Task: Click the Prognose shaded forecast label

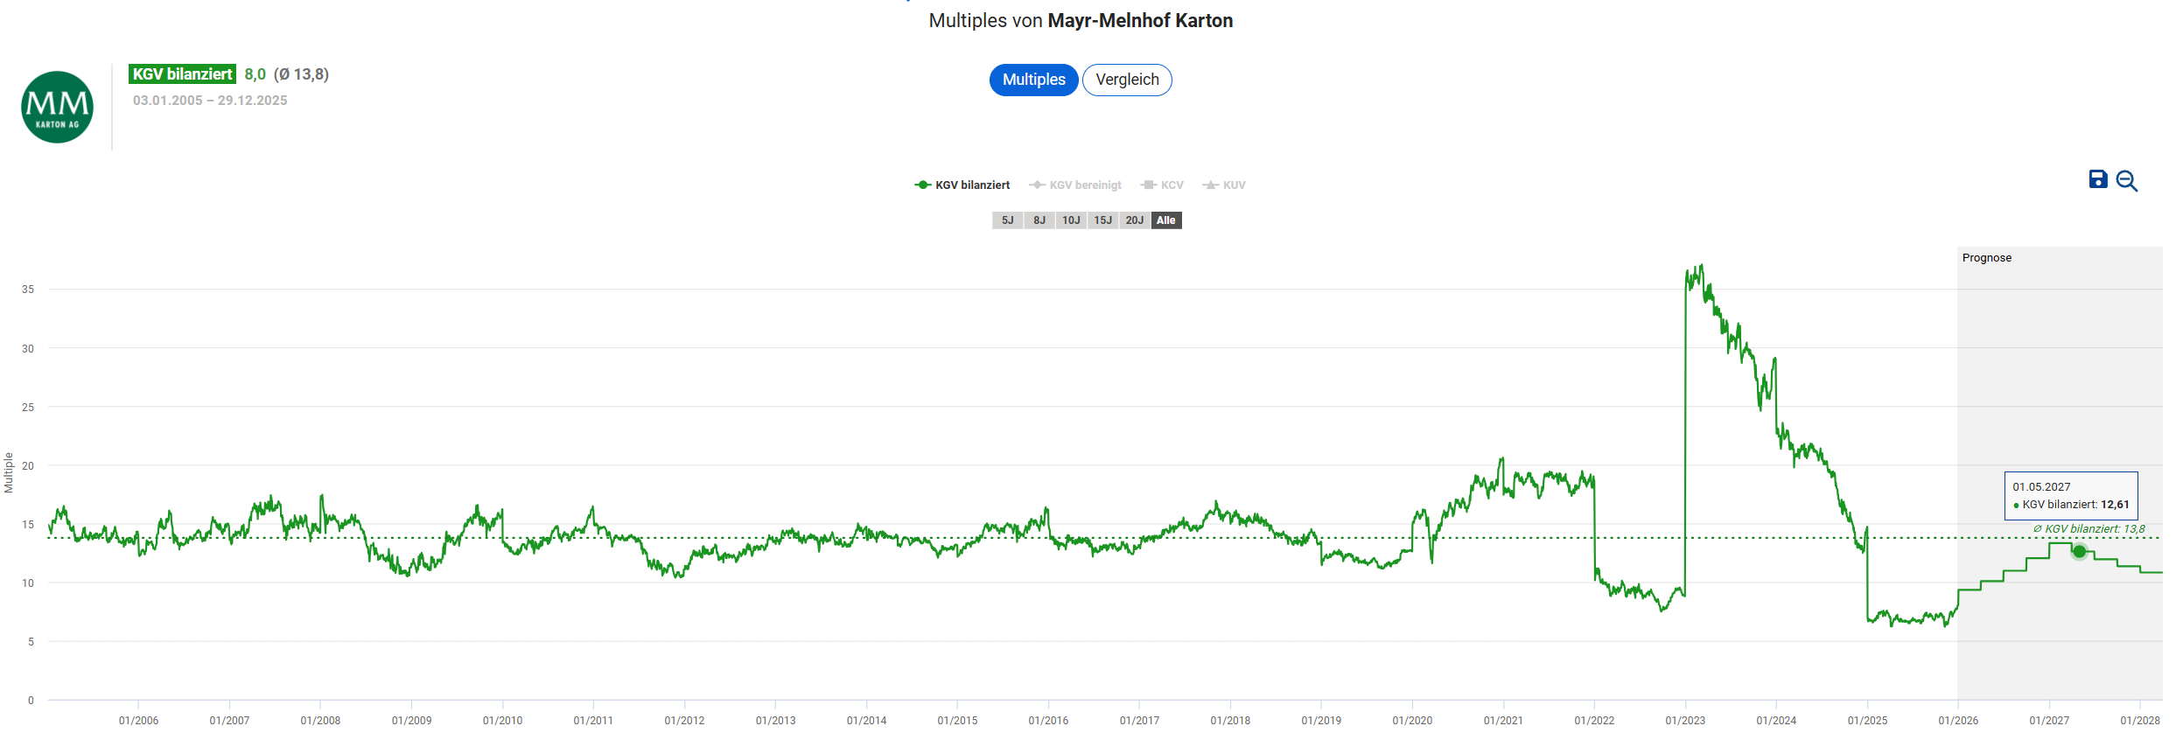Action: click(x=1986, y=258)
